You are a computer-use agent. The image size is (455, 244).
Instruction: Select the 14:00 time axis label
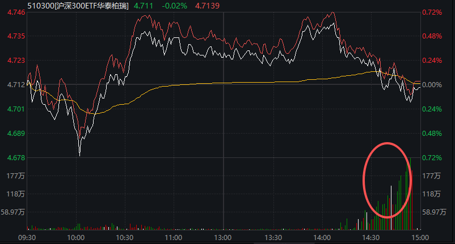[x=322, y=238]
